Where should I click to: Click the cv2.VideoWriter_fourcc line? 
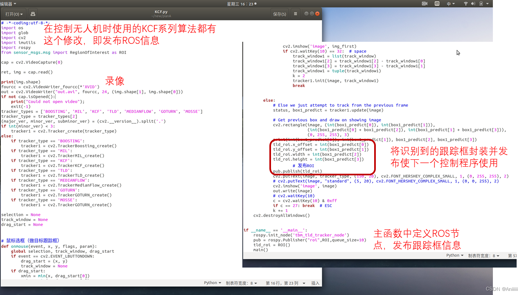tap(50, 87)
